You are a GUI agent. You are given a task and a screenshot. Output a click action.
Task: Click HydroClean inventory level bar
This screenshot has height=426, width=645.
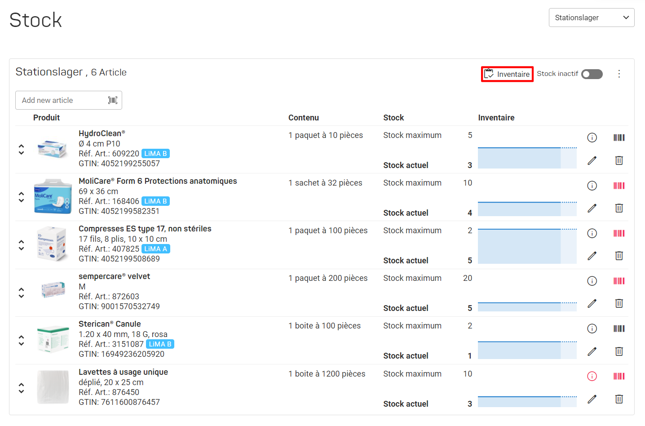pos(527,158)
